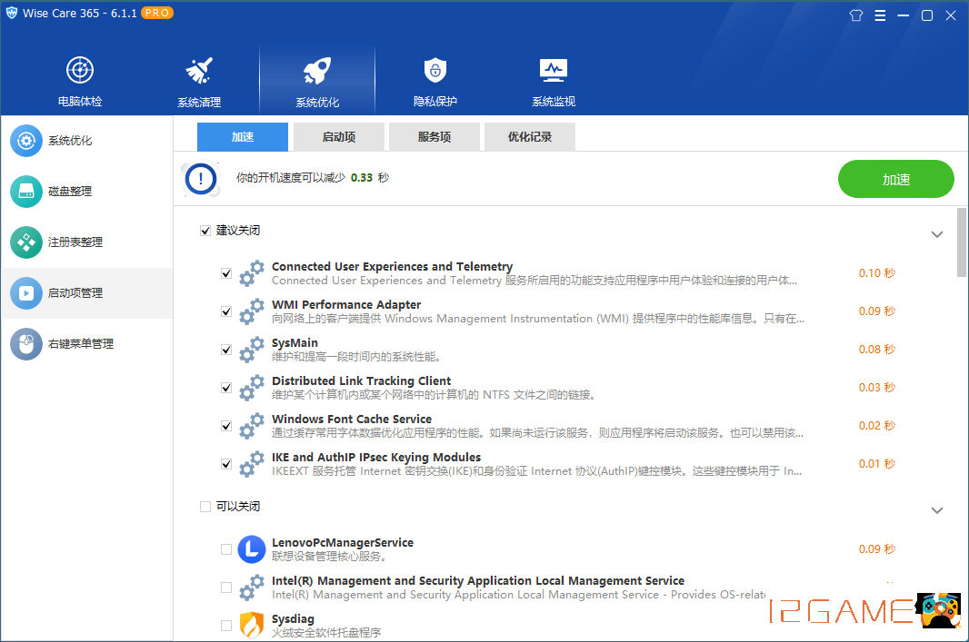The width and height of the screenshot is (969, 642).
Task: Toggle the 建议关闭 group checkbox
Action: (205, 231)
